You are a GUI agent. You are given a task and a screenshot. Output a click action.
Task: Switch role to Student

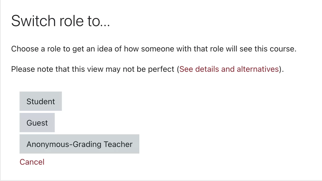pos(40,101)
